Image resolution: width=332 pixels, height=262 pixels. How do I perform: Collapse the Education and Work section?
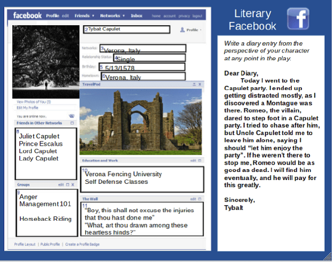(200, 160)
